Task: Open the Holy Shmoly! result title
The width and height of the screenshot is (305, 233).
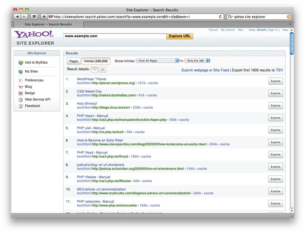Action: 87,104
